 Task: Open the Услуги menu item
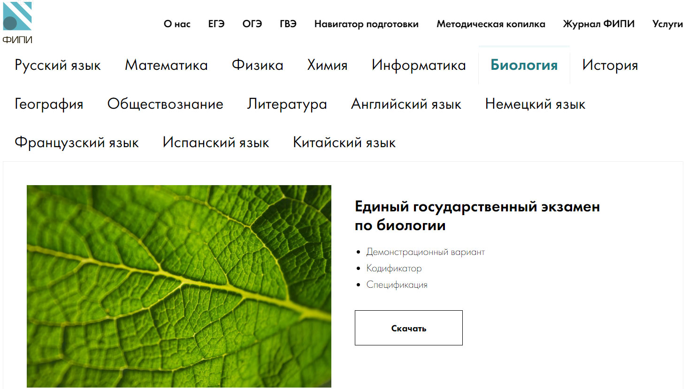[x=667, y=24]
